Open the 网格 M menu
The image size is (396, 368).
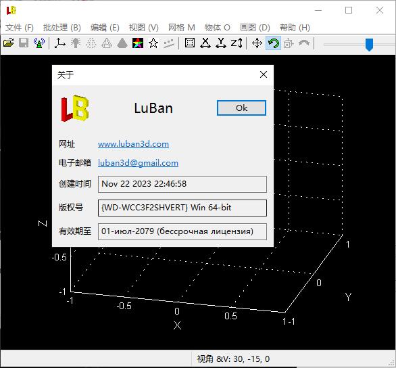coord(182,27)
